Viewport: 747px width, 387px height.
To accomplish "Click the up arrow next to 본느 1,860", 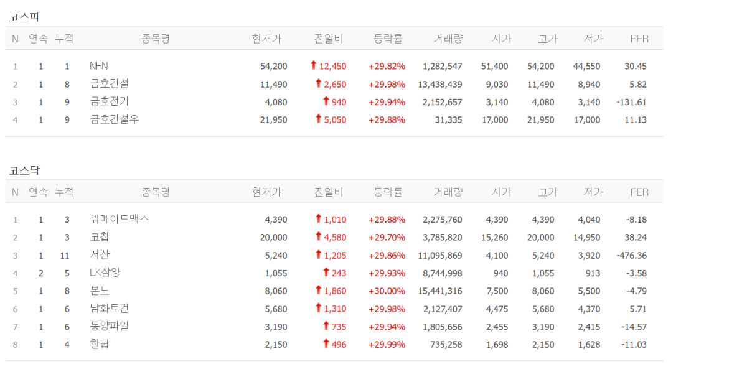I will point(319,290).
